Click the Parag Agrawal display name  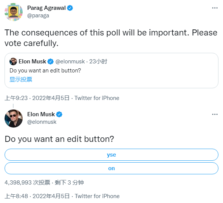pos(46,8)
